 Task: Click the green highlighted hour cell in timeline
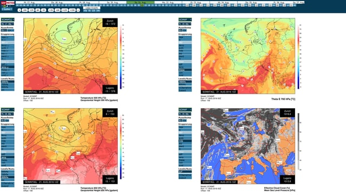(x=142, y=5)
